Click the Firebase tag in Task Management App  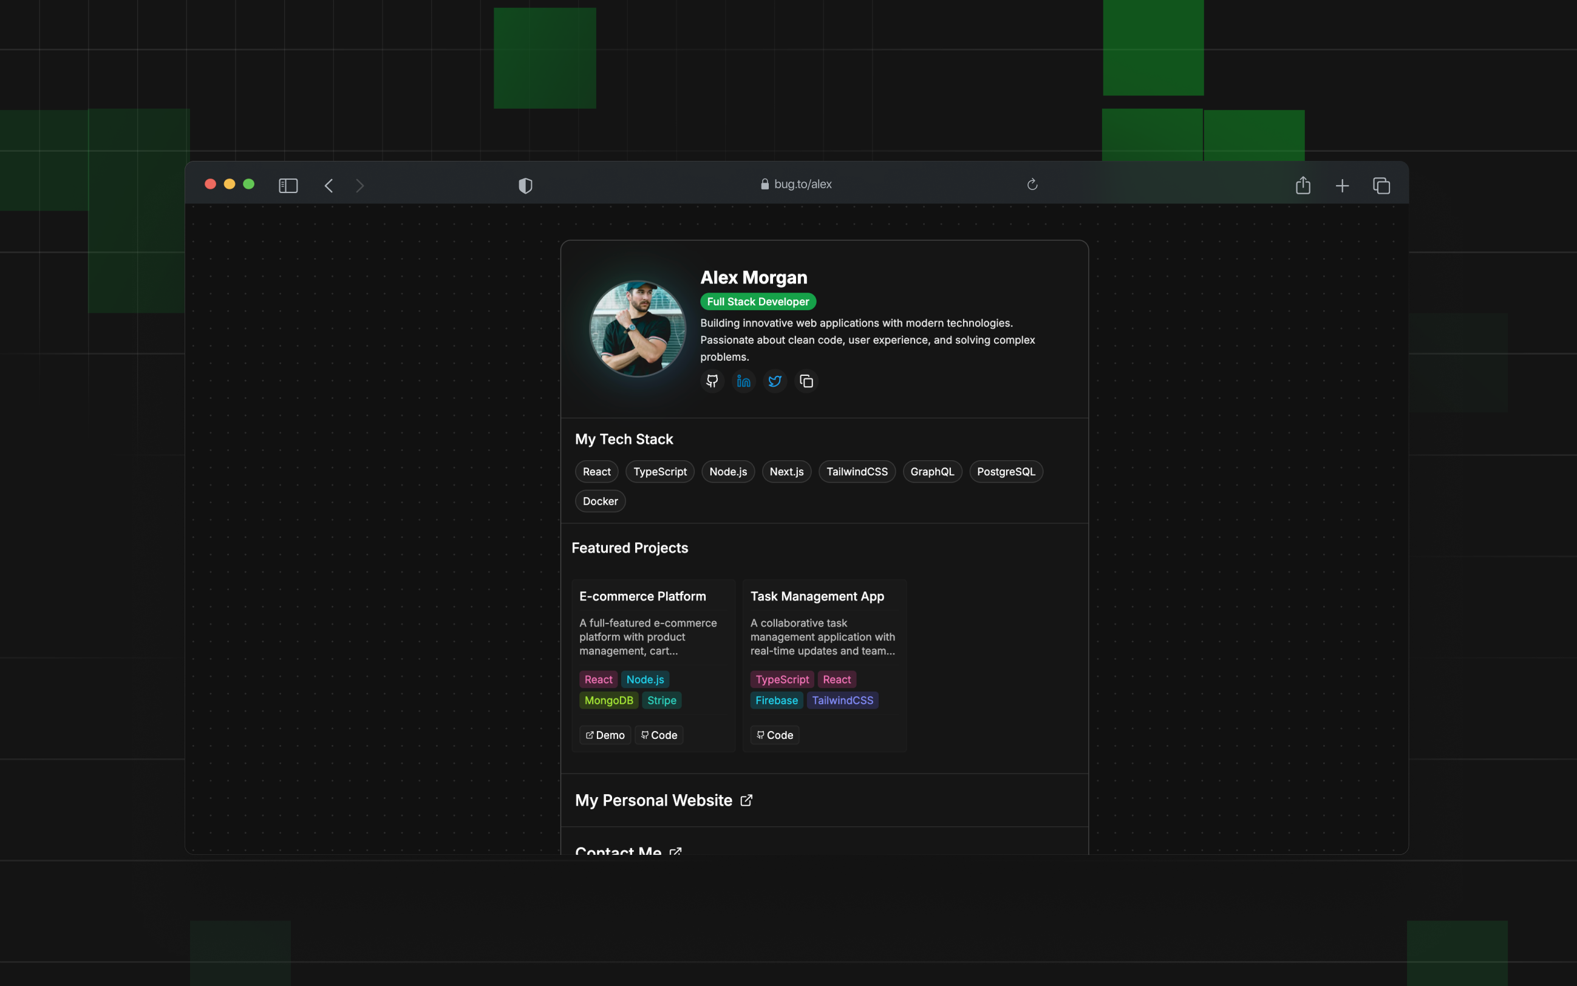776,701
